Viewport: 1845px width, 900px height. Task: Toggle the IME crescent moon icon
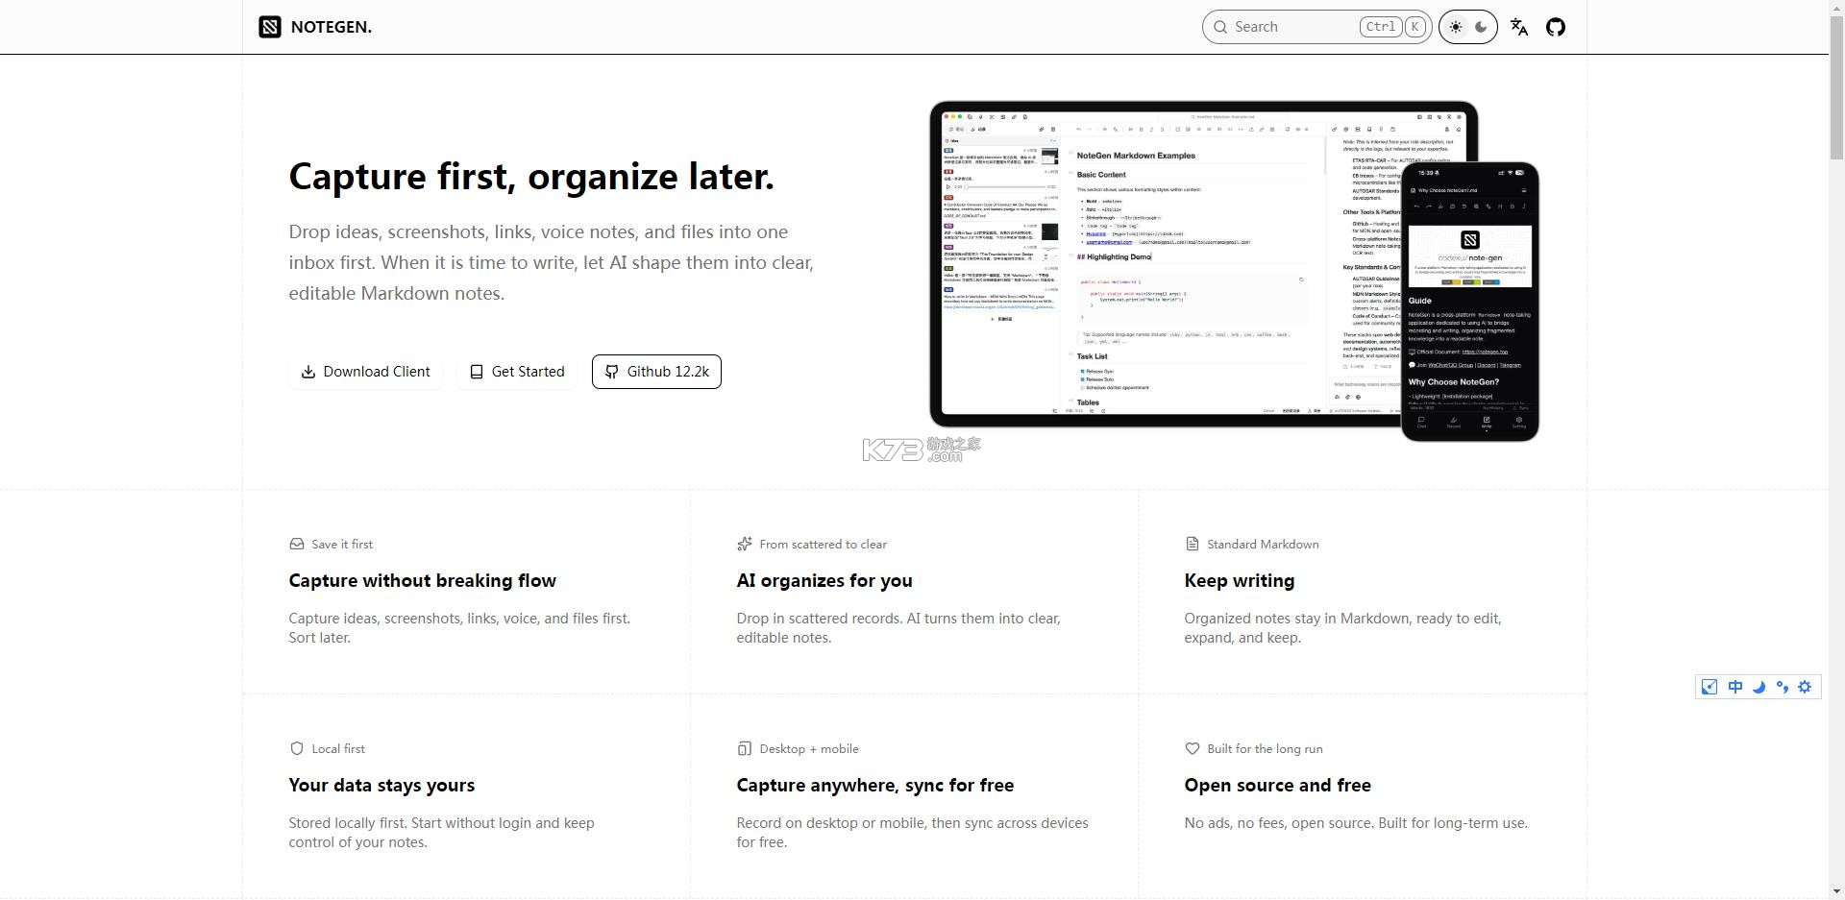click(1759, 687)
